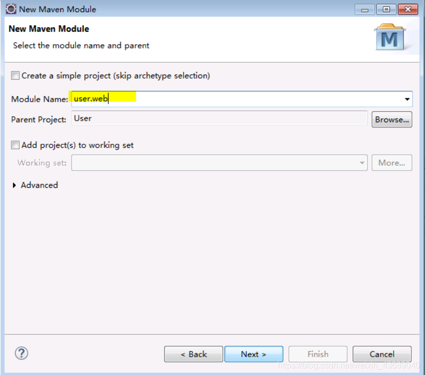
Task: Proceed with the Next > button
Action: point(254,354)
